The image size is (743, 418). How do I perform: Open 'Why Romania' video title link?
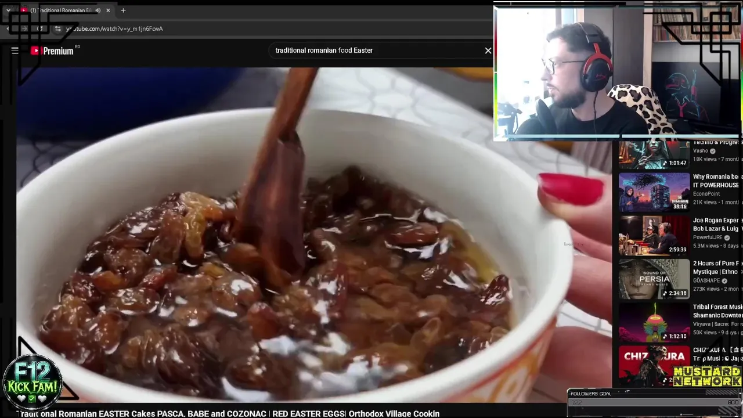pos(717,181)
